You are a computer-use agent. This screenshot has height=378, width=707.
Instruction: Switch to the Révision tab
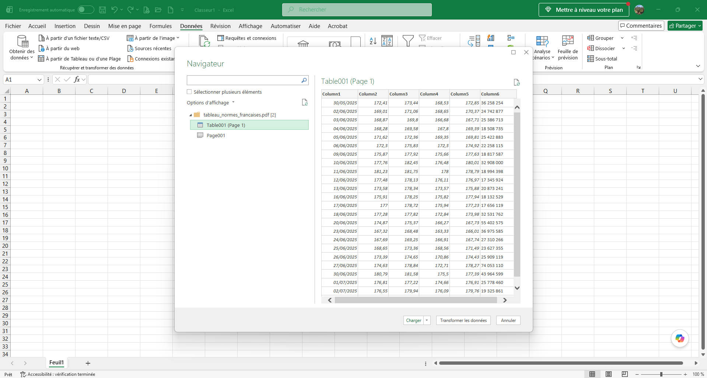220,26
